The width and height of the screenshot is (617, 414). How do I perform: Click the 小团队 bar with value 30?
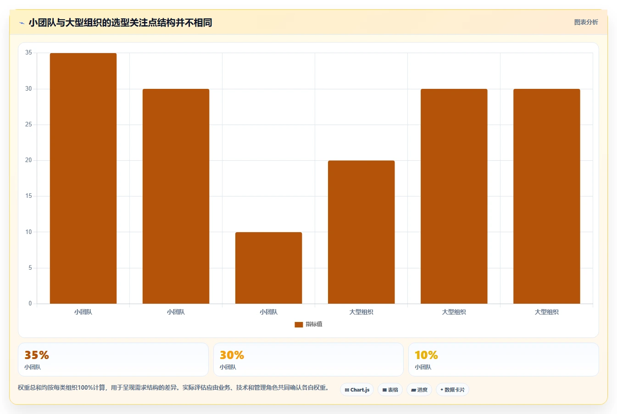click(176, 196)
